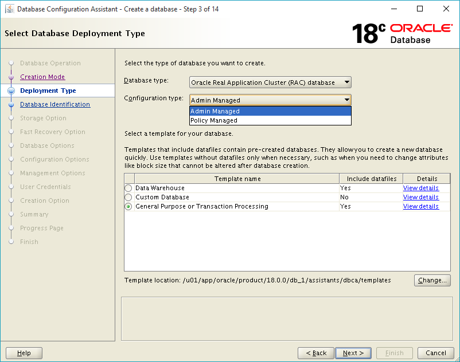Collapse the Configuration type combo box
Image resolution: width=460 pixels, height=362 pixels.
click(x=270, y=100)
